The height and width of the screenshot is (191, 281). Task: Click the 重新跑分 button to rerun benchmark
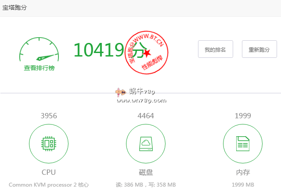click(x=259, y=49)
